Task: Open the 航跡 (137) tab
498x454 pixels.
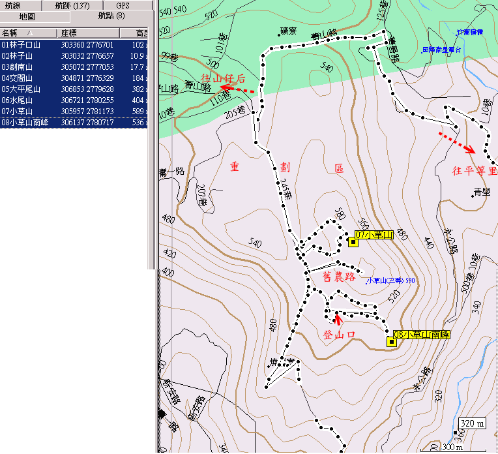Action: click(72, 6)
